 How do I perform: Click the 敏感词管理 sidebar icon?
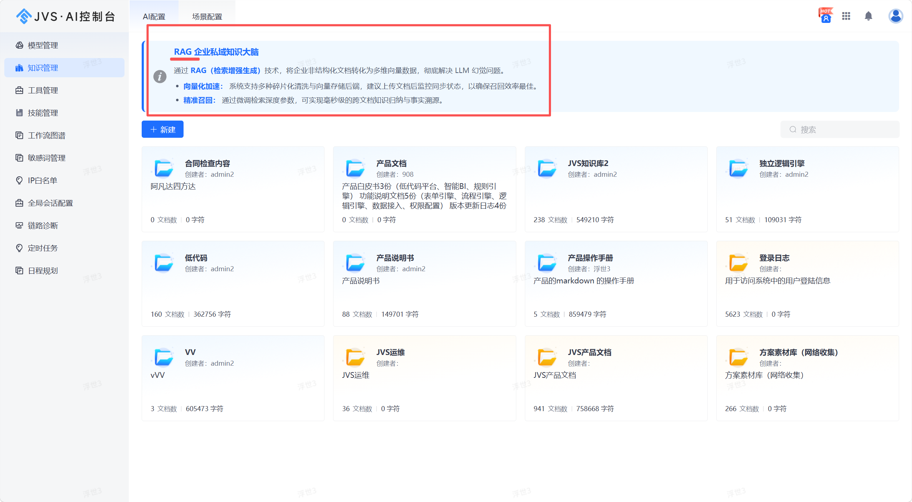point(19,158)
